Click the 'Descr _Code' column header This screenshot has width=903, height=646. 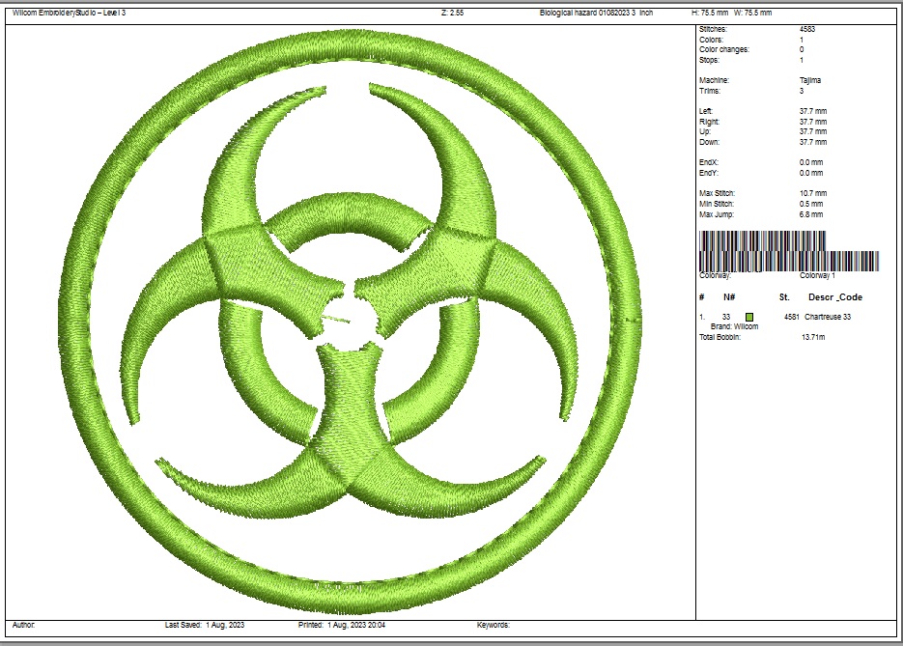(835, 297)
